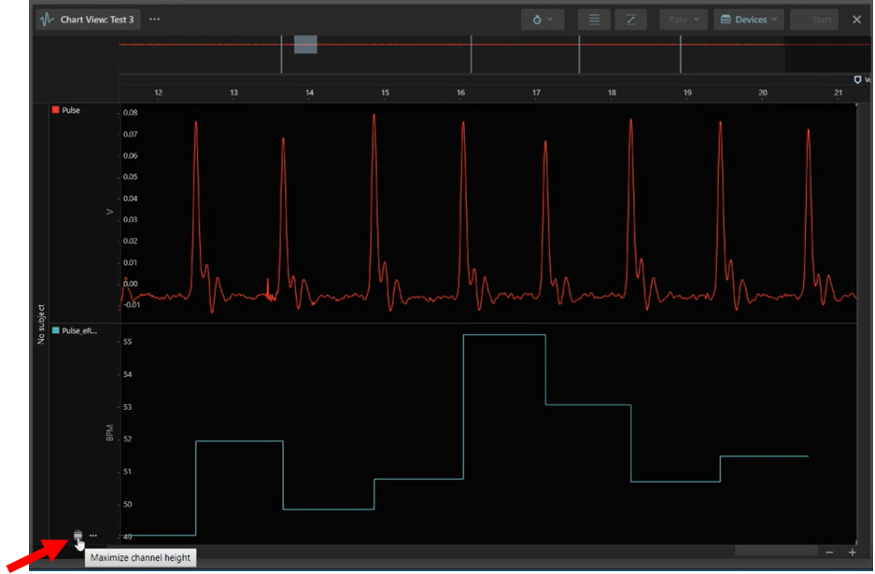Click the horizontal lines chart layout icon
Viewport: 875px width, 574px height.
click(x=594, y=19)
